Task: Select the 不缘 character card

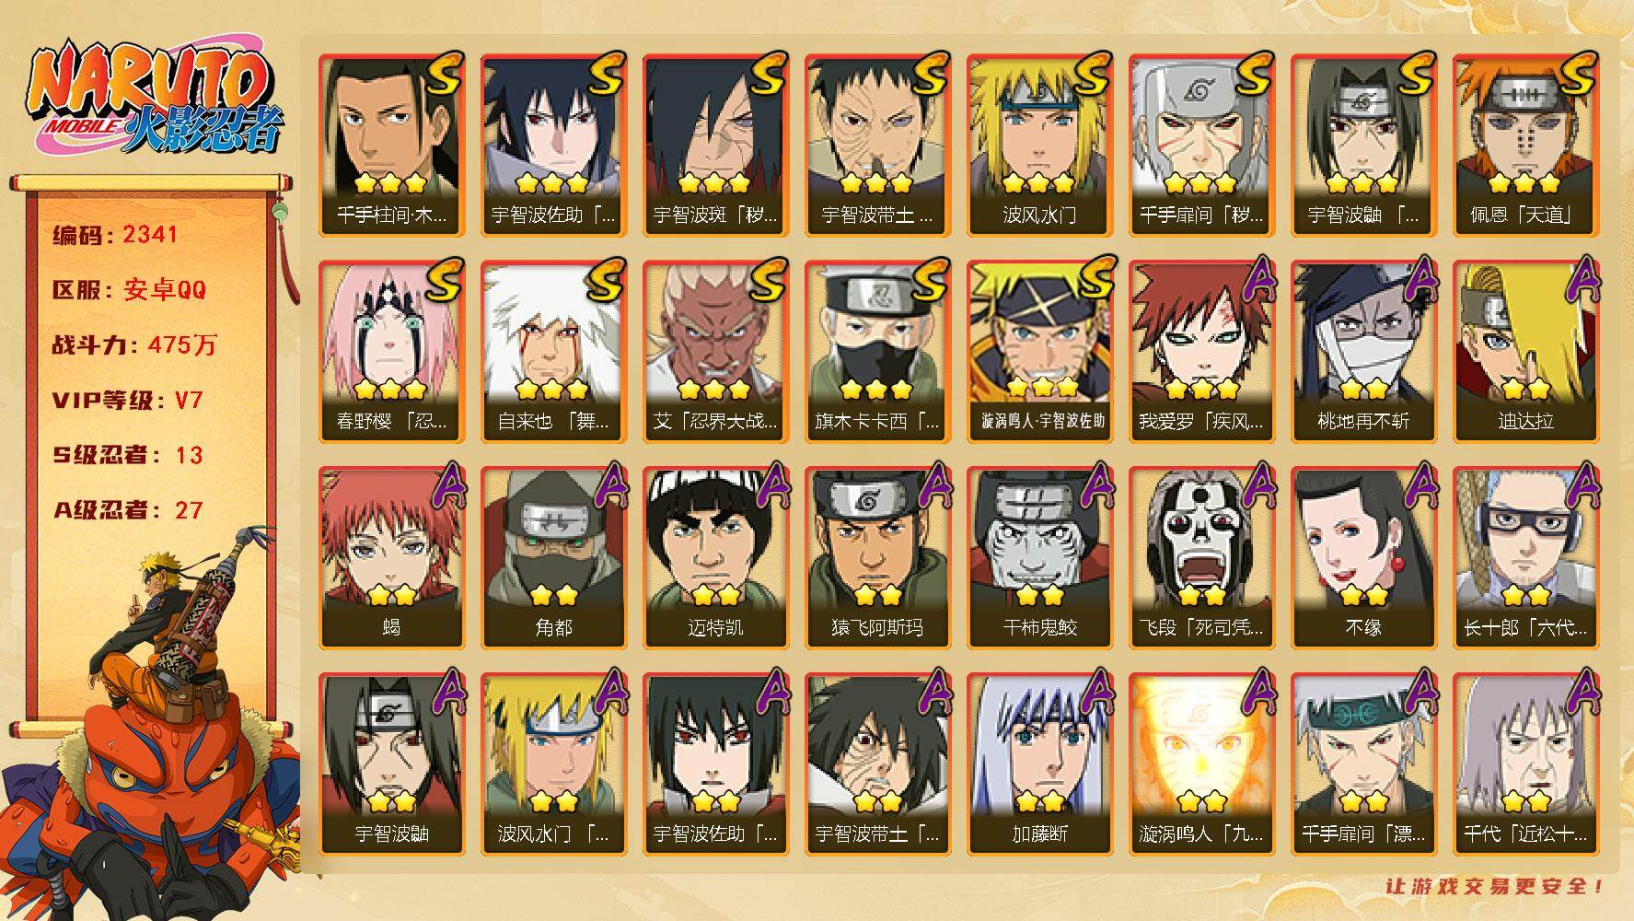Action: coord(1363,557)
